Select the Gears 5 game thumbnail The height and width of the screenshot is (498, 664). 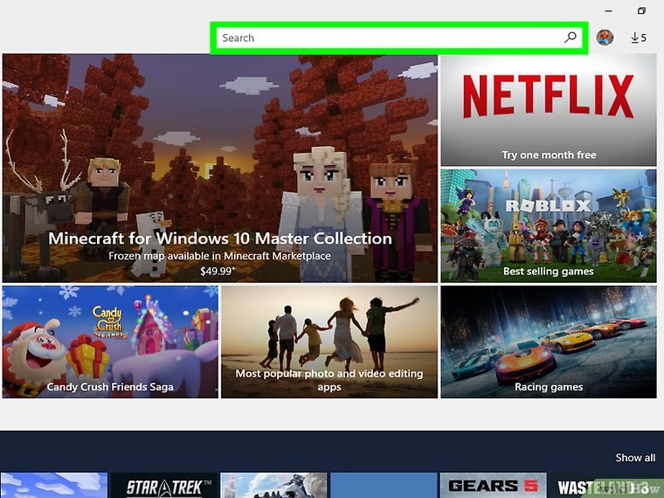[x=492, y=486]
